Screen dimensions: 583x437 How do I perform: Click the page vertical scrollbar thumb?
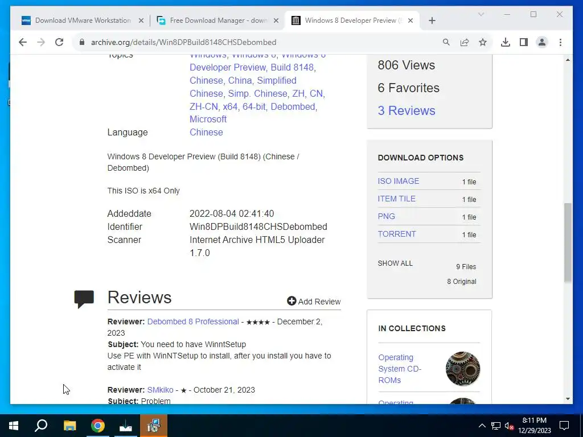568,242
